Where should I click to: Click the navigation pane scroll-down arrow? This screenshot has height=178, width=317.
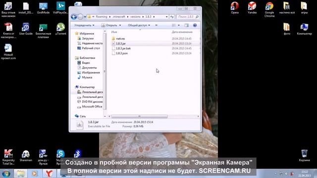click(x=105, y=116)
